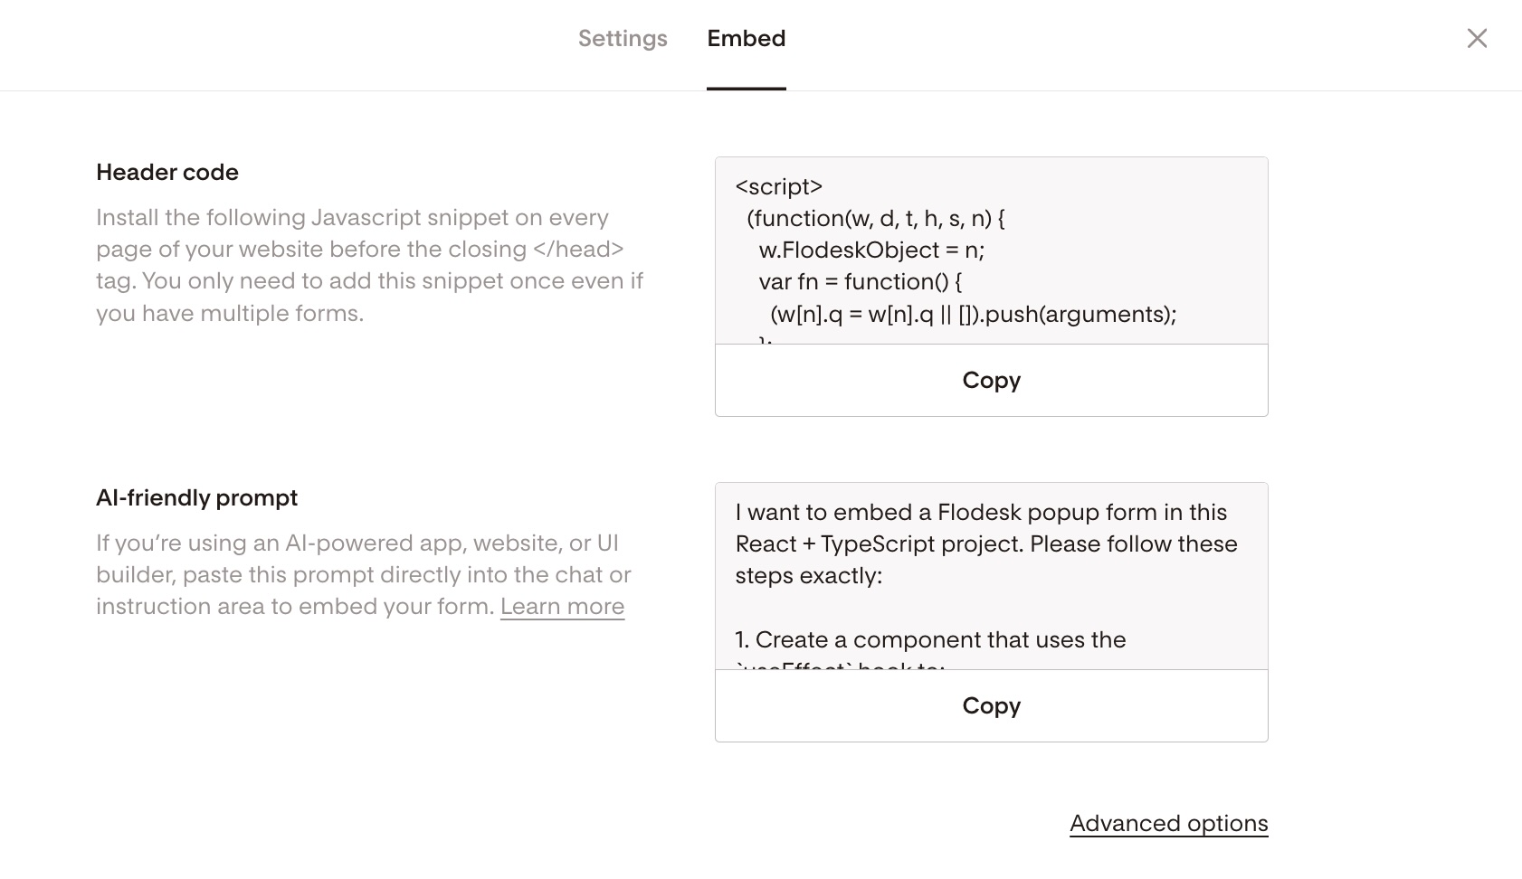The width and height of the screenshot is (1522, 879).
Task: Click the AI-friendly prompt heading
Action: coord(196,498)
